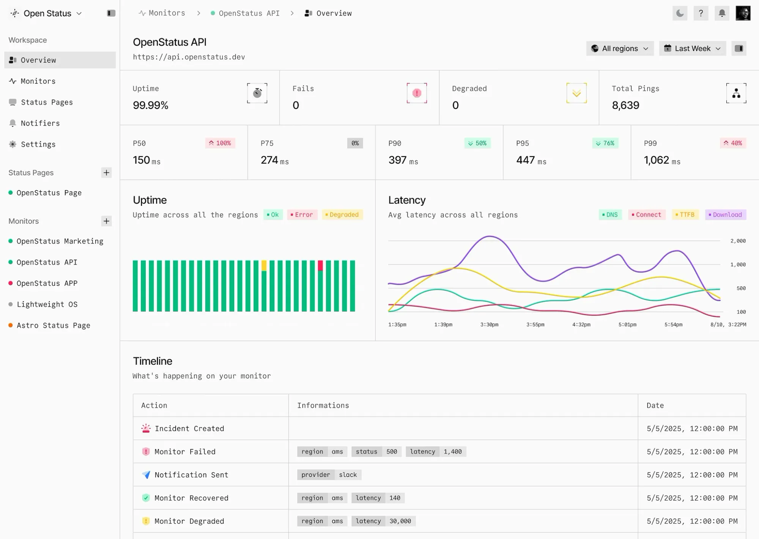Collapse the left sidebar panel
The width and height of the screenshot is (759, 539).
click(111, 13)
